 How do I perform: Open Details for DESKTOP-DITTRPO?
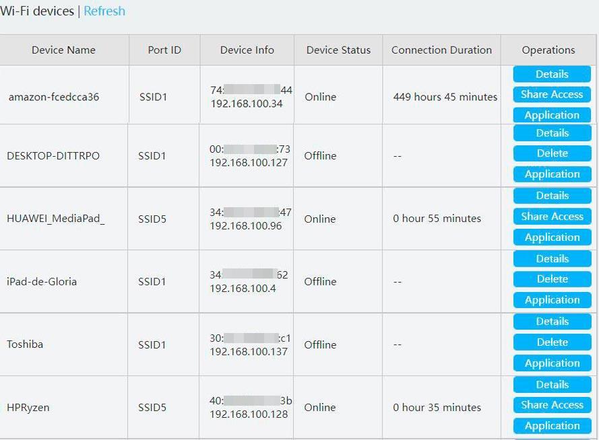(553, 133)
